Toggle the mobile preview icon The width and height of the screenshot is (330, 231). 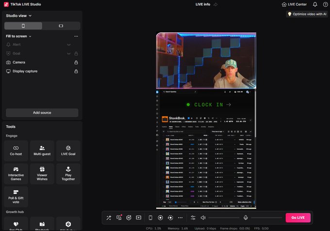(150, 218)
